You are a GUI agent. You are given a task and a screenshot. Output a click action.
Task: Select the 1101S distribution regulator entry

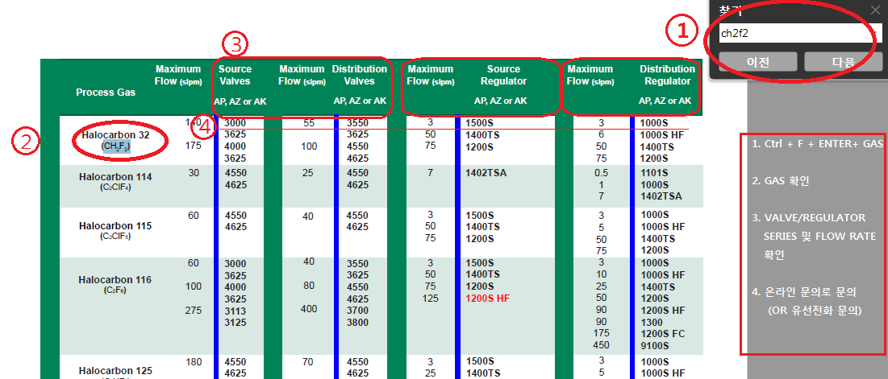tap(654, 173)
